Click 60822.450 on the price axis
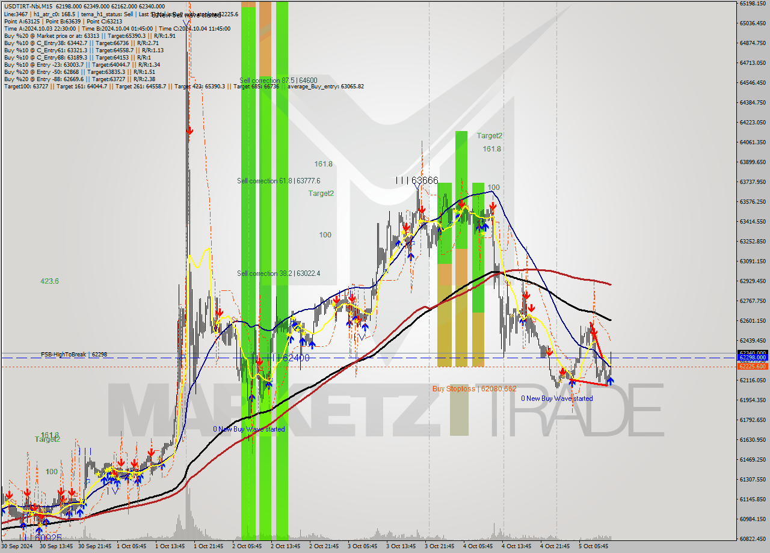 coord(753,539)
